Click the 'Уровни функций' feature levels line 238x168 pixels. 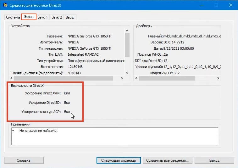[x=178, y=67]
